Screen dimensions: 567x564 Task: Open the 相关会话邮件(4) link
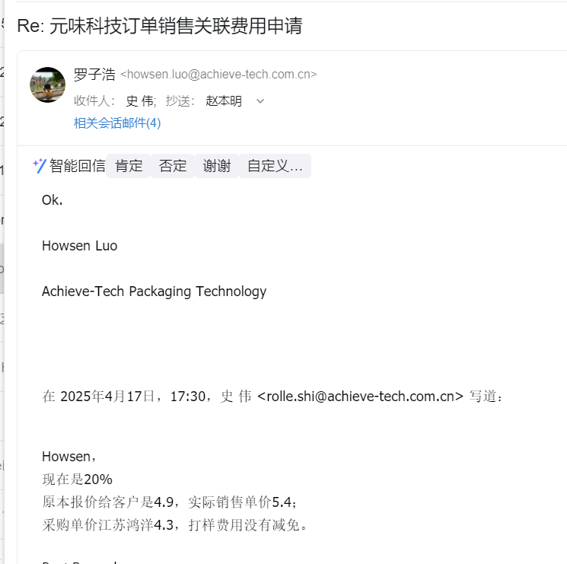(x=117, y=123)
